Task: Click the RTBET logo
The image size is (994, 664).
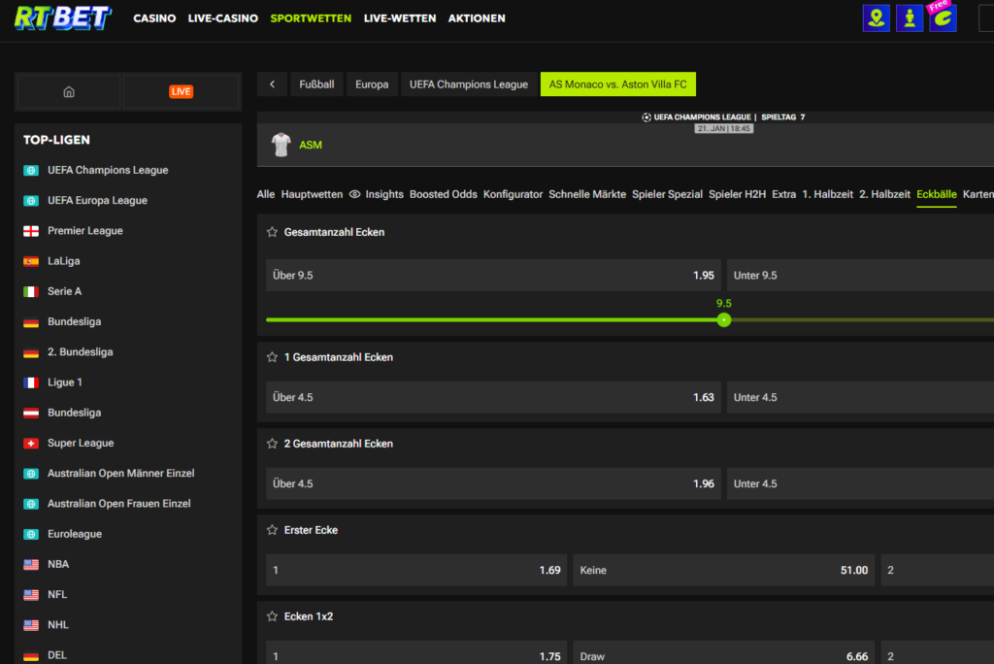Action: (63, 18)
